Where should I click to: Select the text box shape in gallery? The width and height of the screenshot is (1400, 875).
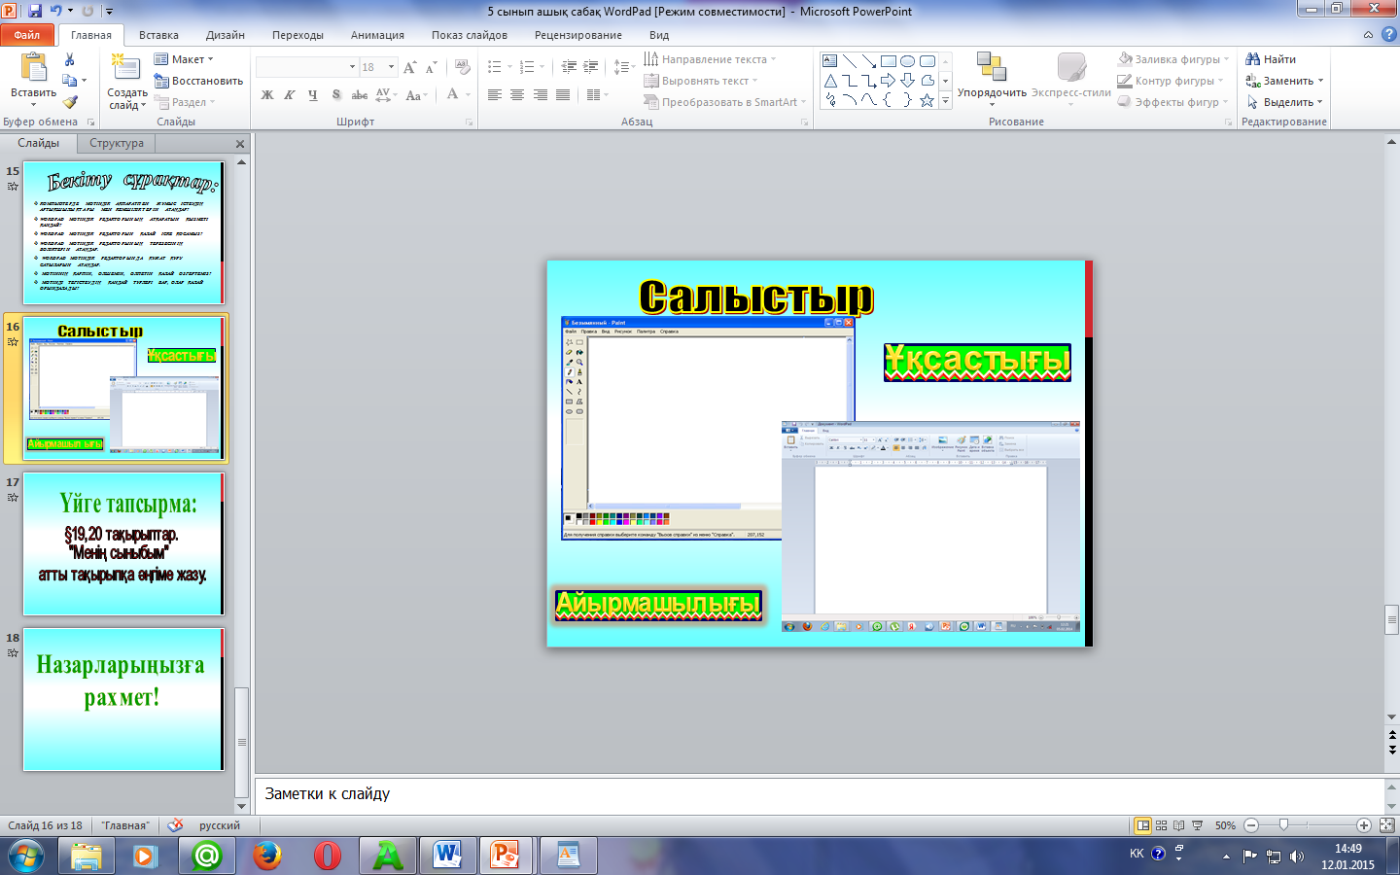830,60
